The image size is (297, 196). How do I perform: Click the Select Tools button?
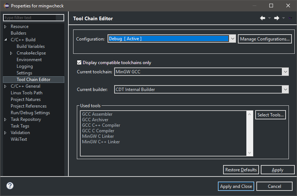(270, 115)
